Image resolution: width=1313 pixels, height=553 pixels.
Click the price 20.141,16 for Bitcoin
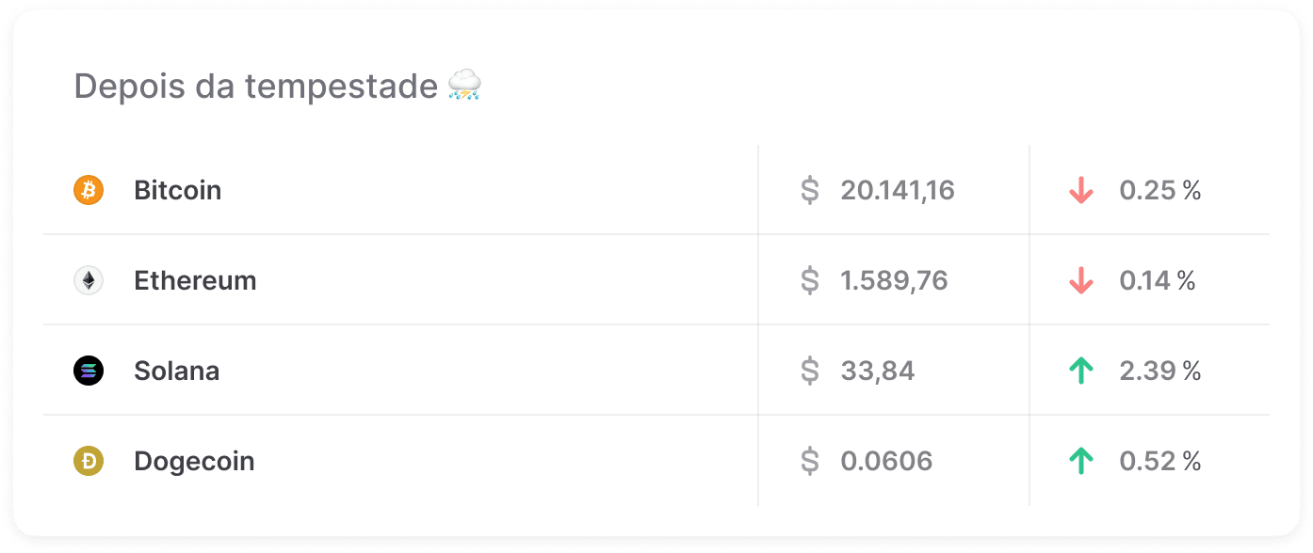coord(898,189)
